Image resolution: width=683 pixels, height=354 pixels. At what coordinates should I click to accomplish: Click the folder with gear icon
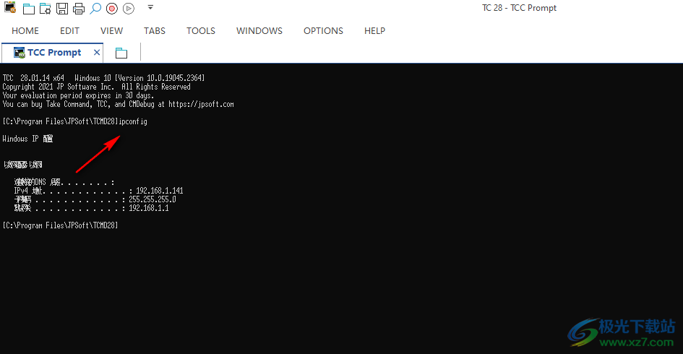click(46, 8)
